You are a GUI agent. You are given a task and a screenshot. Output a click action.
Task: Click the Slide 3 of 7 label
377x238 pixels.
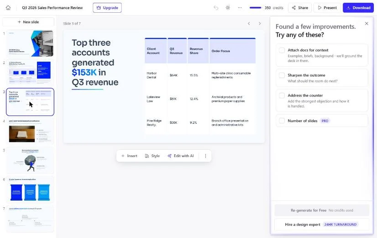click(72, 24)
